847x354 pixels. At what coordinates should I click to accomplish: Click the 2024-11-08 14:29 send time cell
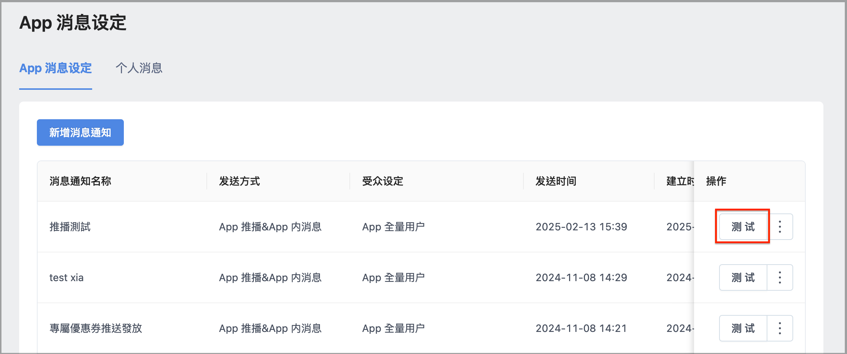coord(581,277)
